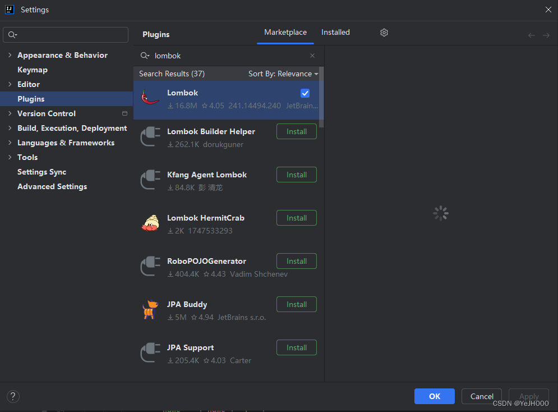This screenshot has height=412, width=558.
Task: Click the plugin list scrollbar thumb
Action: [321, 97]
